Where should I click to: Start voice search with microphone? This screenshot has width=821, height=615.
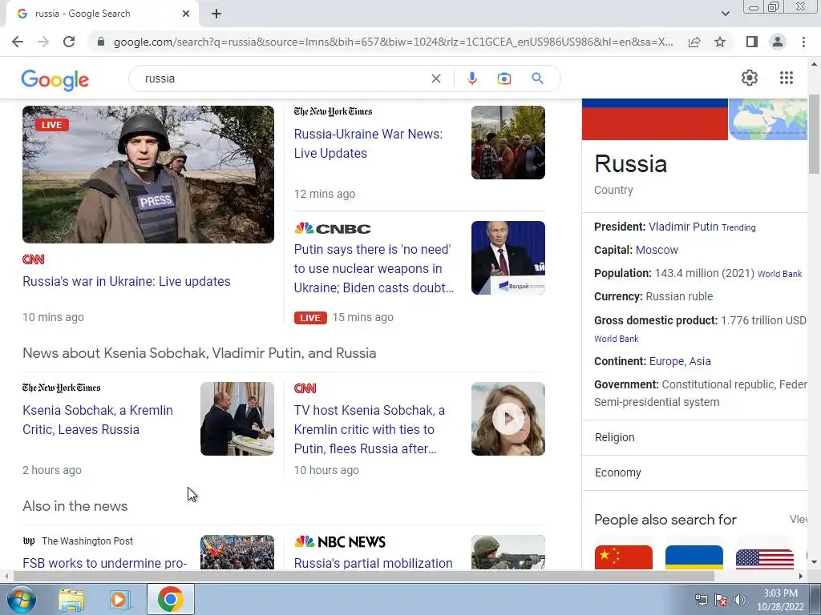[x=471, y=78]
